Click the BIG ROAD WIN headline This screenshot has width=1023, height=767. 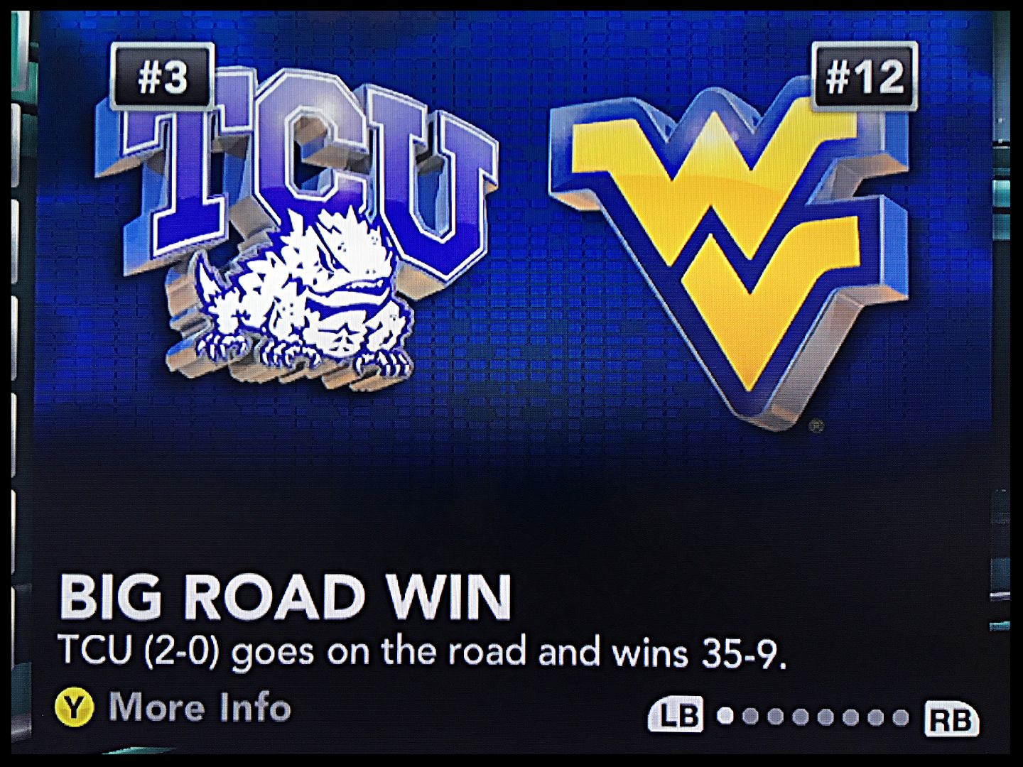[286, 596]
